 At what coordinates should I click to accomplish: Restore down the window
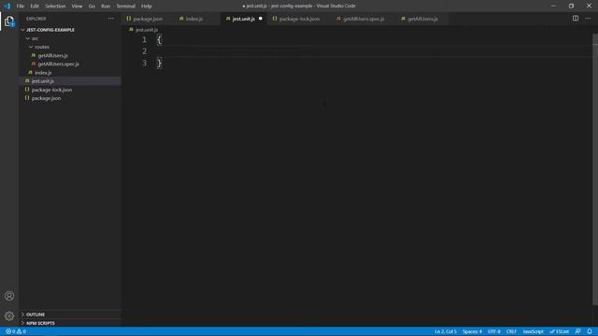click(571, 6)
